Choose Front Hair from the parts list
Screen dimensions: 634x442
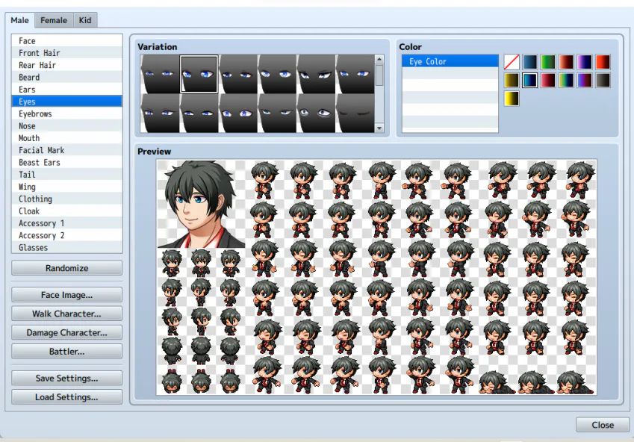pyautogui.click(x=67, y=53)
